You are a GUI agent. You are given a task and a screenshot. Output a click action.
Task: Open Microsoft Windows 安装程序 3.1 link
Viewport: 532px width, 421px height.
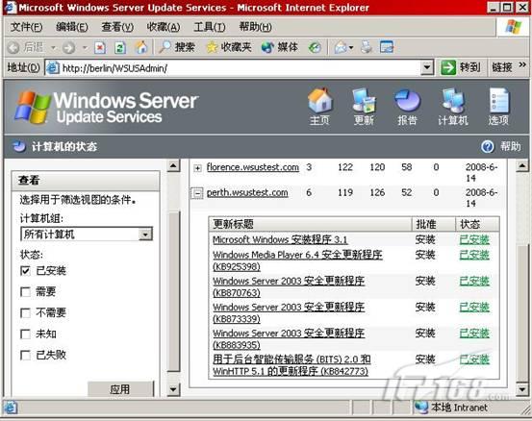tap(280, 239)
